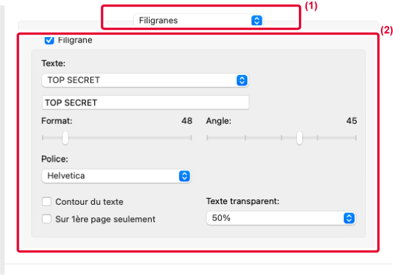Open the Helvetica font dropdown
The image size is (393, 275).
[x=116, y=176]
